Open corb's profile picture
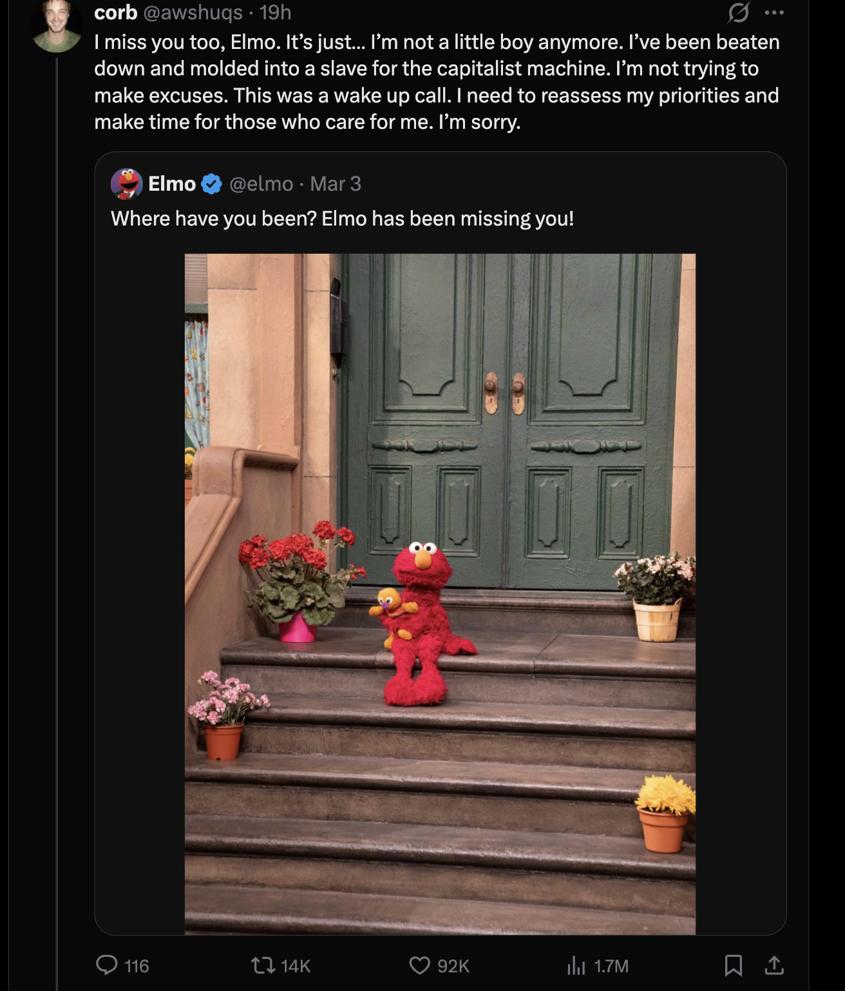Viewport: 845px width, 991px height. tap(57, 26)
